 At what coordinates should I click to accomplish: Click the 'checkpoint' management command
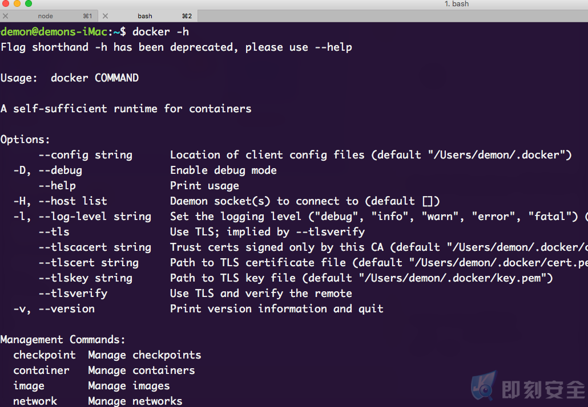(x=45, y=355)
